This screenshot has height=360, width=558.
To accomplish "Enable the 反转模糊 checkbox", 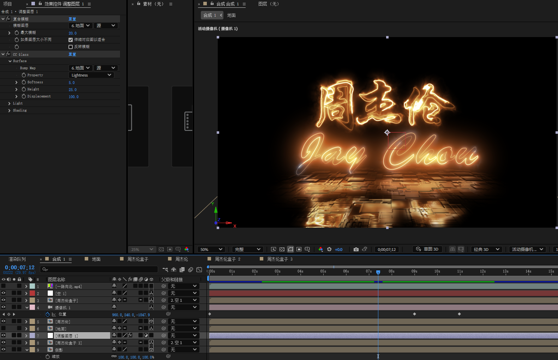I will pos(71,47).
